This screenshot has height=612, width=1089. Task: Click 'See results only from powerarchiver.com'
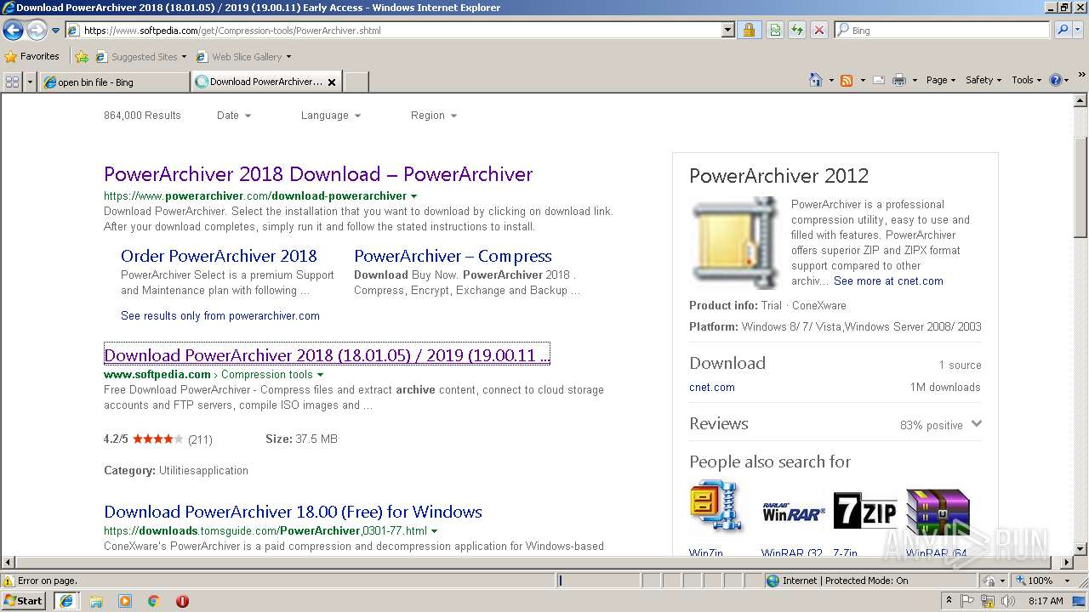(220, 315)
